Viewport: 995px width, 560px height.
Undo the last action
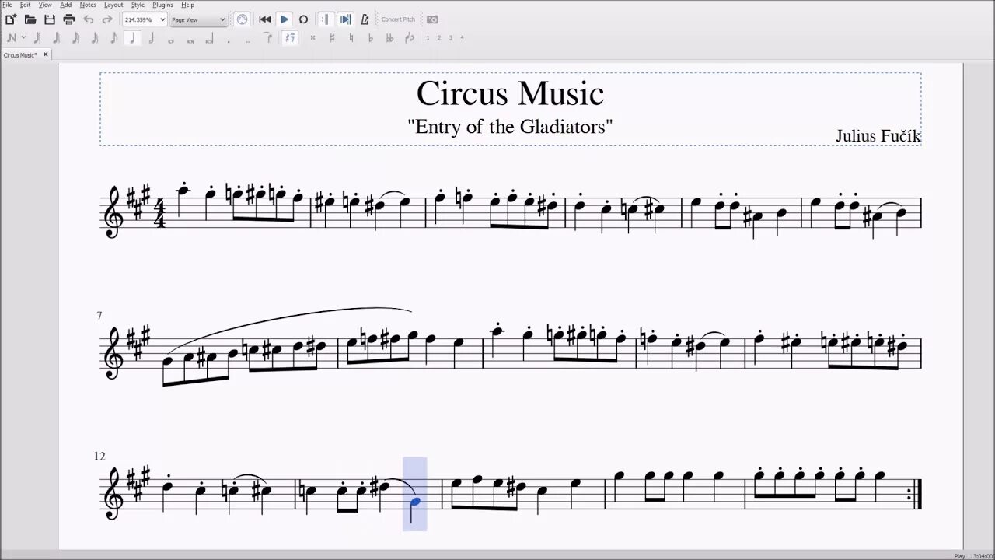(88, 19)
